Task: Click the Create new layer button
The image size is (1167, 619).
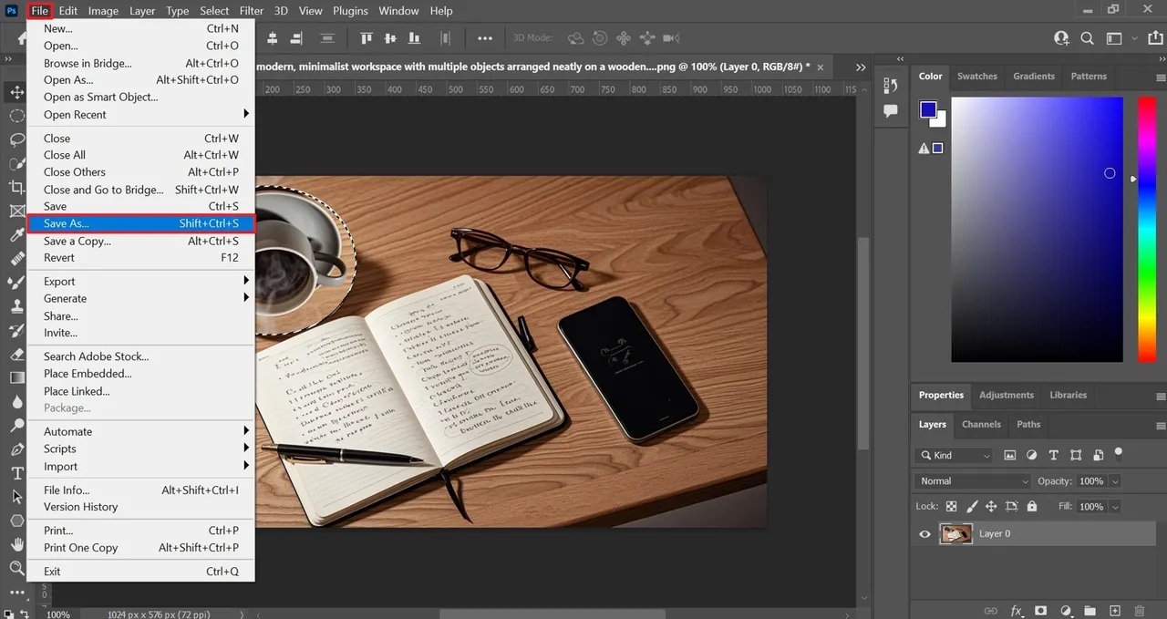Action: (x=1114, y=610)
